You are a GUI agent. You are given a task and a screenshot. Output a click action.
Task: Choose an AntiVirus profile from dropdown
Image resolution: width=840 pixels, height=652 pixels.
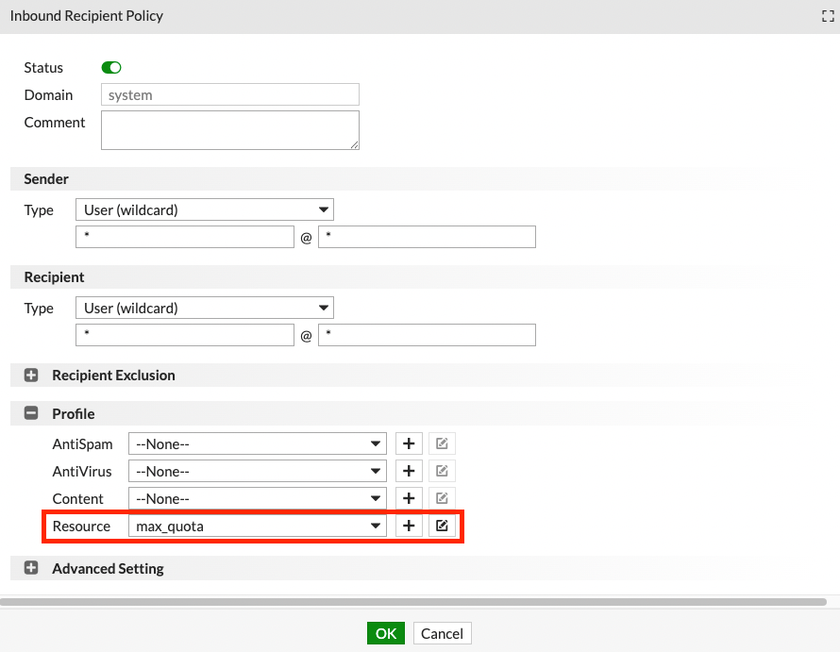(257, 471)
